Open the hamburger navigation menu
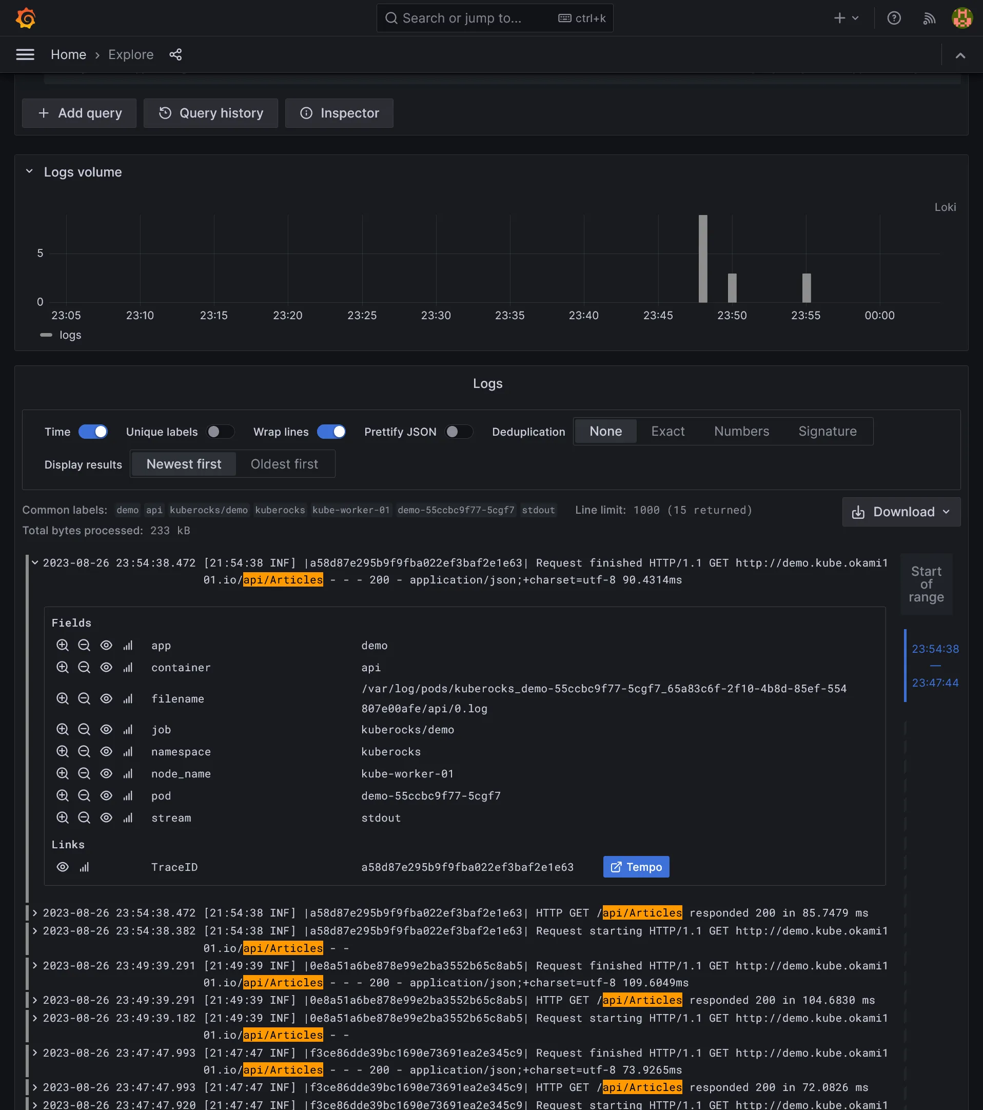The image size is (983, 1110). point(25,54)
